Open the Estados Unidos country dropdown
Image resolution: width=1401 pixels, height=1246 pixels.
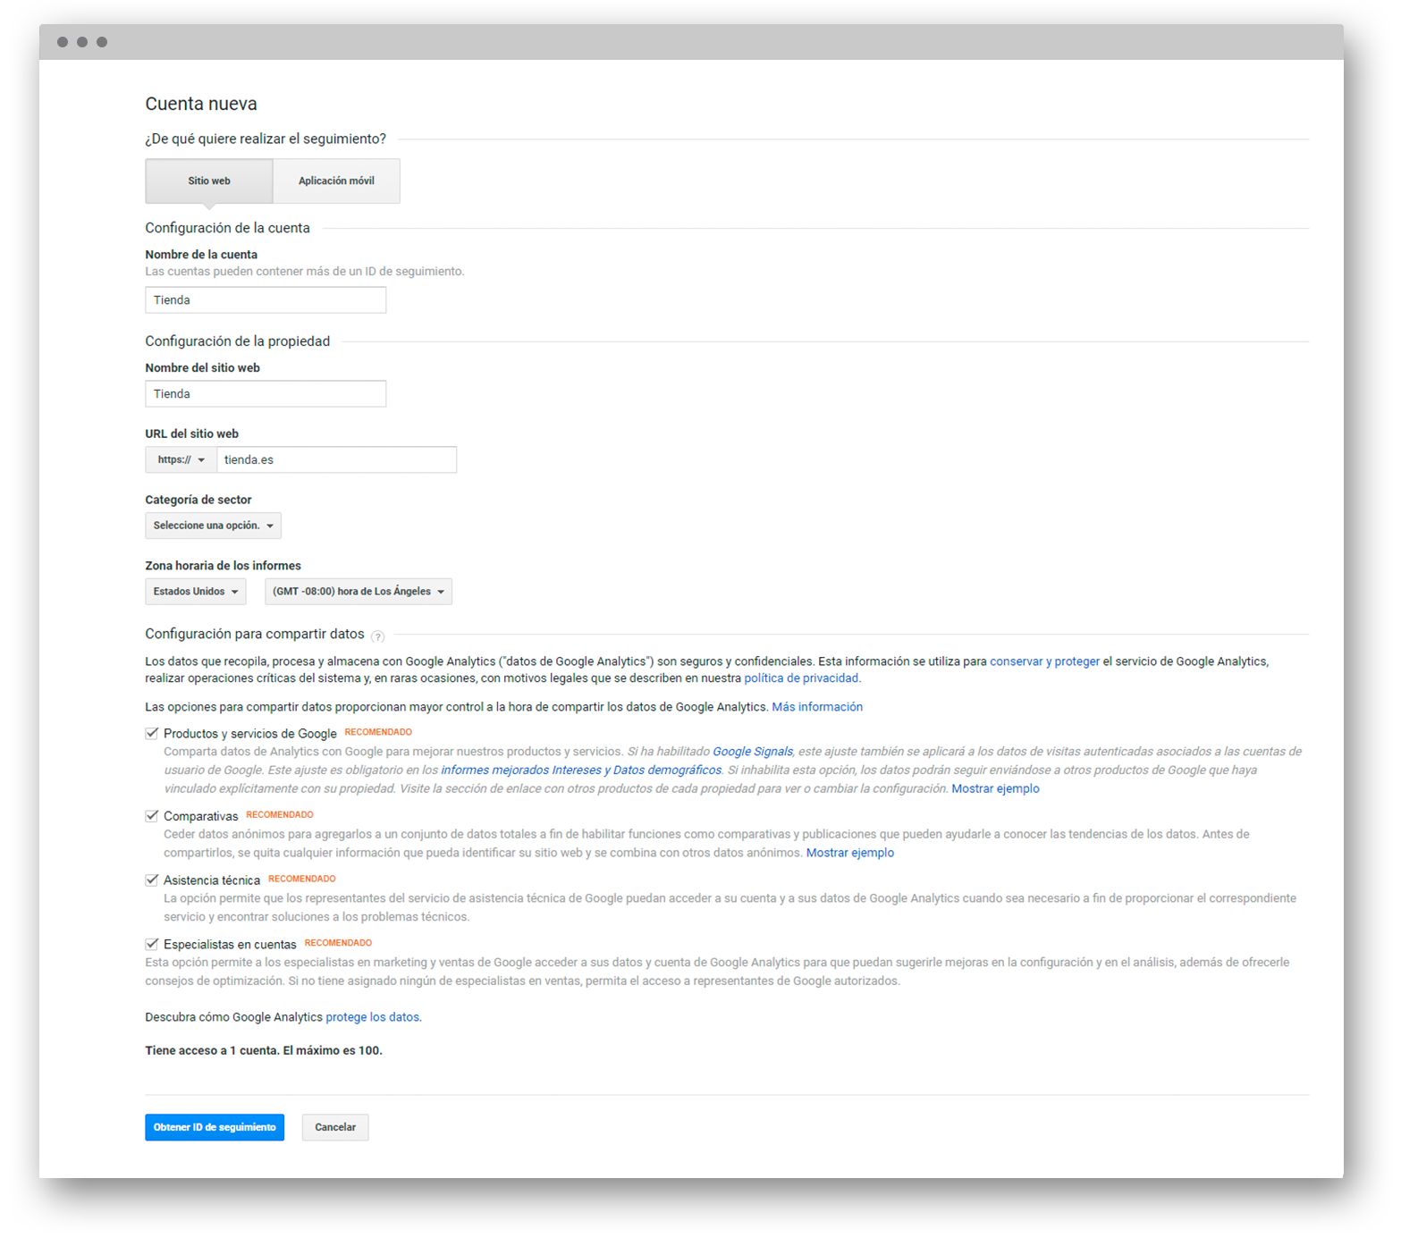[x=196, y=592]
